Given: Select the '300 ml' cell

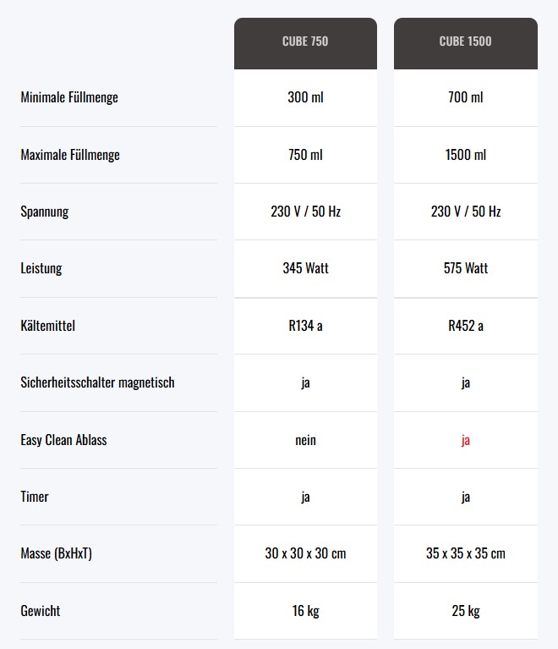Looking at the screenshot, I should pos(305,97).
